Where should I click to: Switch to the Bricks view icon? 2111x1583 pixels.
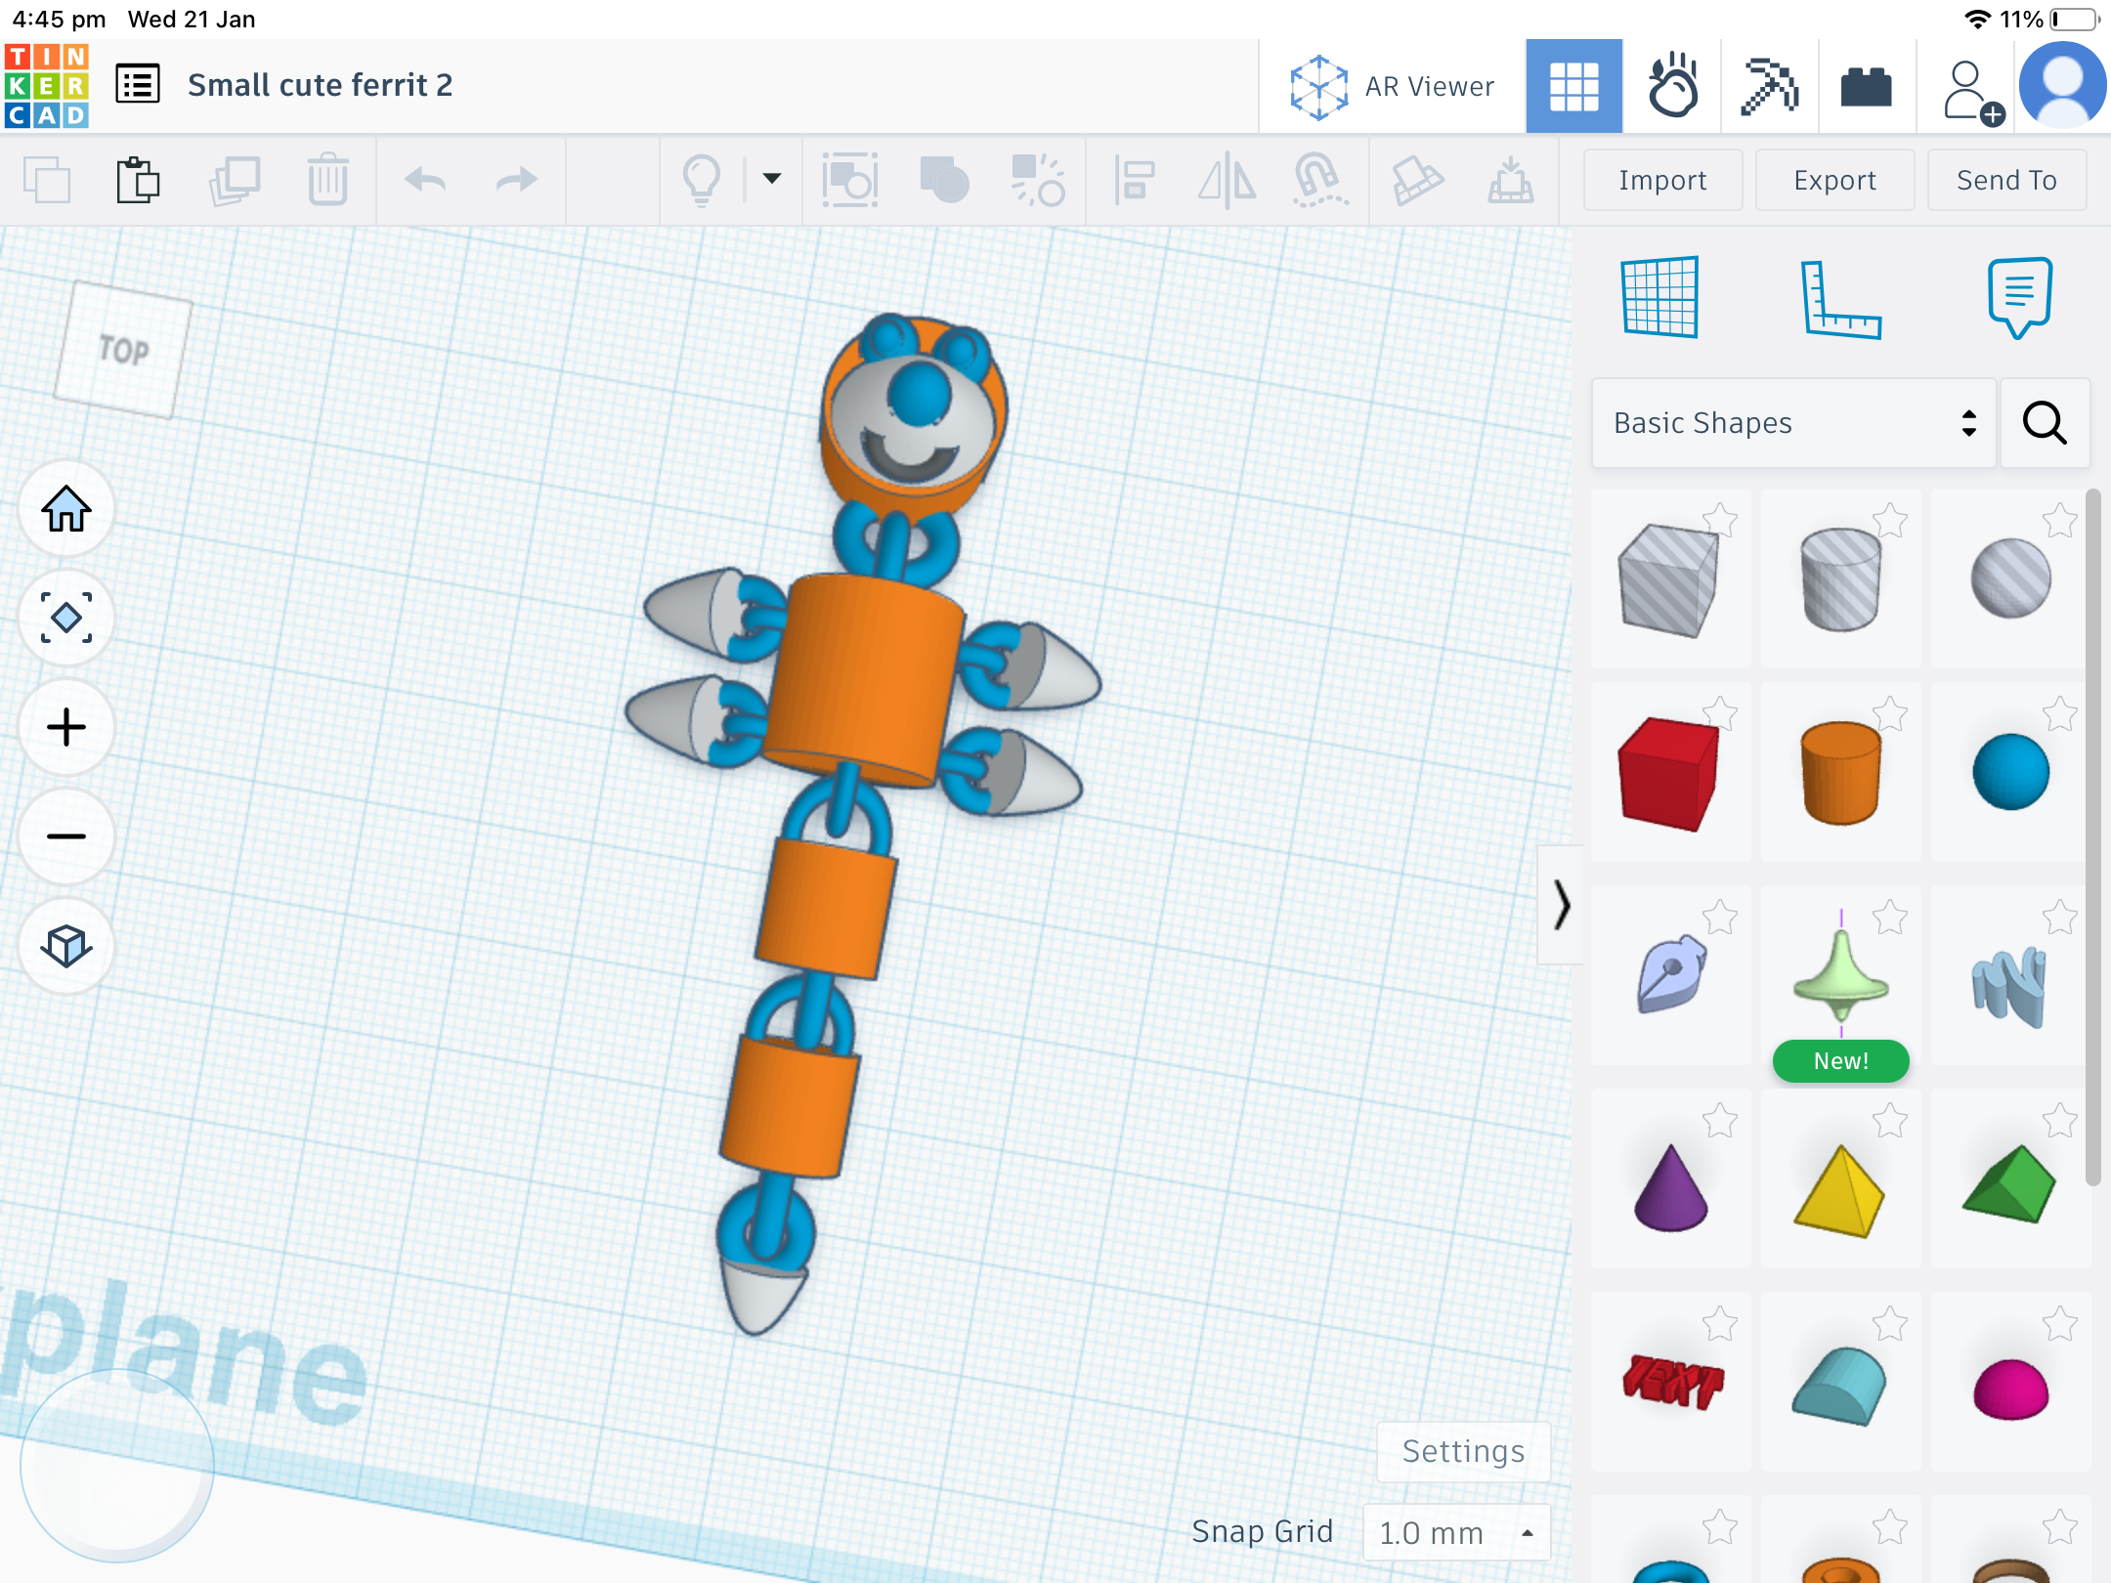click(x=1866, y=87)
